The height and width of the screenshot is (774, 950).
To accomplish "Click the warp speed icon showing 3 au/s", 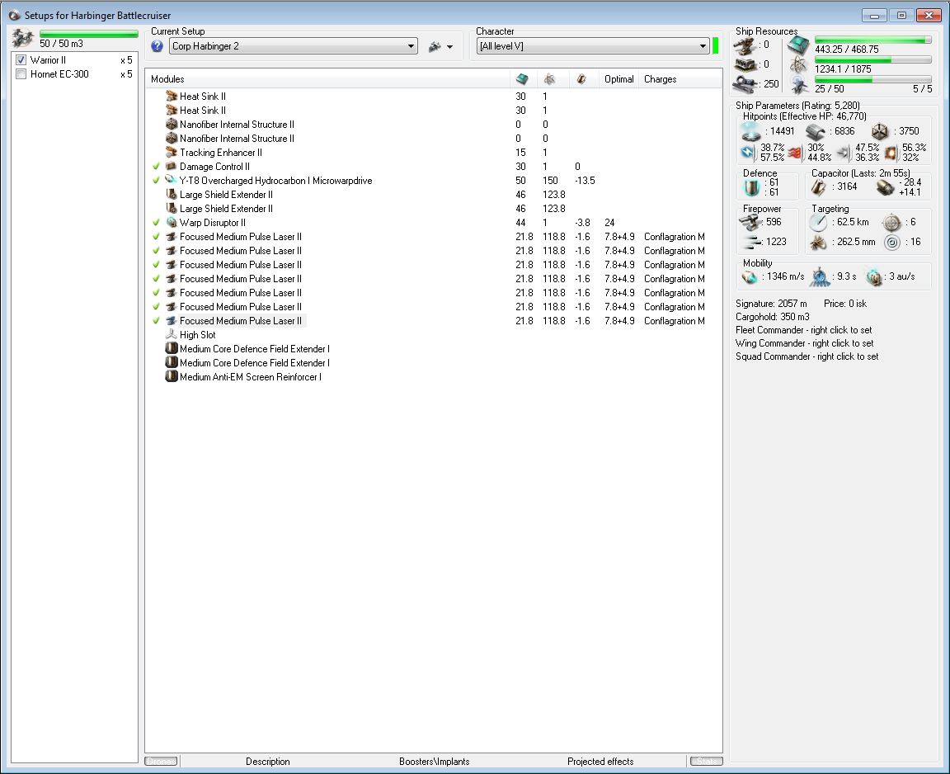I will (x=873, y=277).
